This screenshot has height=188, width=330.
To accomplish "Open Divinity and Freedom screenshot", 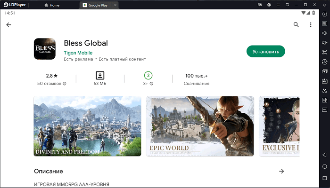I will pyautogui.click(x=87, y=126).
